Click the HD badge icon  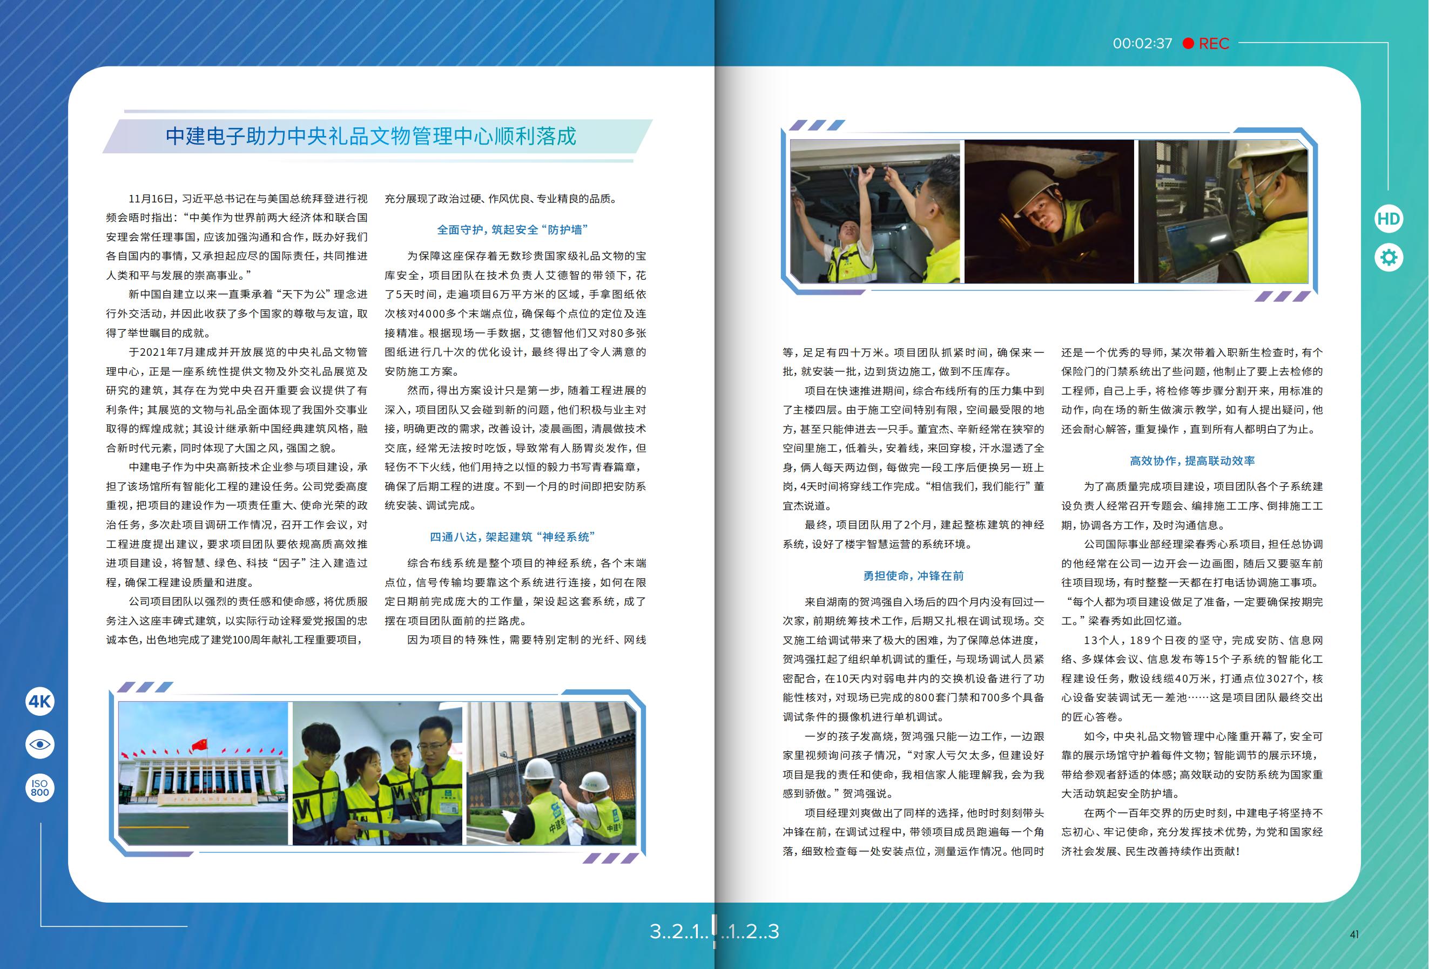pos(1388,219)
